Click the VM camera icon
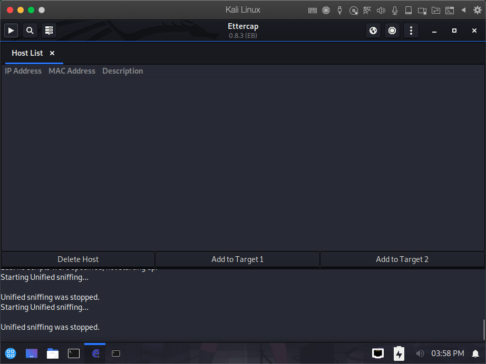Viewport: 486px width, 364px height. tap(422, 11)
